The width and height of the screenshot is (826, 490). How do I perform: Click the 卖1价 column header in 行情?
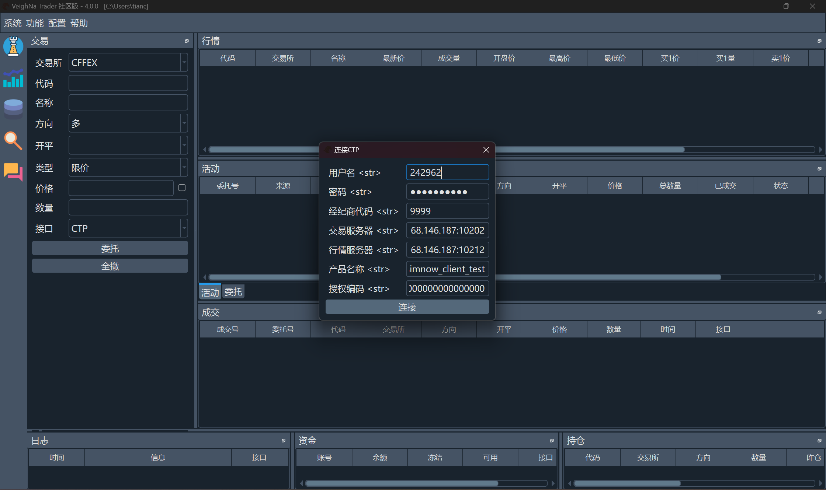[x=781, y=58]
